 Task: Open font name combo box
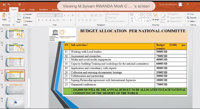[x=46, y=15]
